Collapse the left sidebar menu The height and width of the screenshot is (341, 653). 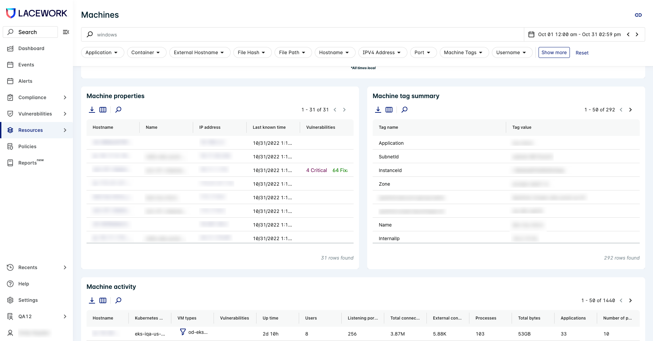tap(66, 32)
